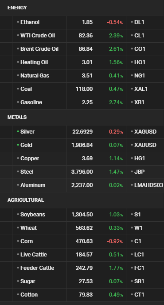
Task: Click the green status dot beside Silver
Action: pyautogui.click(x=18, y=132)
